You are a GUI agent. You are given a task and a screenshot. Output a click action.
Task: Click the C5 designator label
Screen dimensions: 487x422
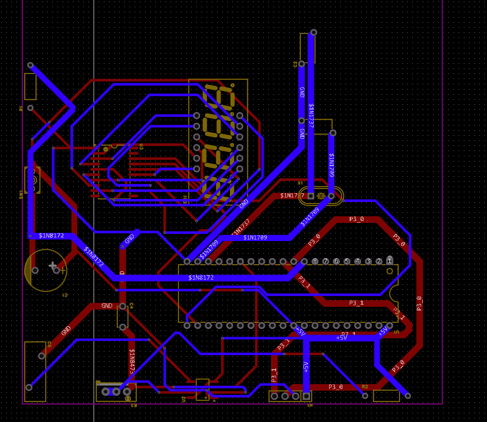click(49, 344)
